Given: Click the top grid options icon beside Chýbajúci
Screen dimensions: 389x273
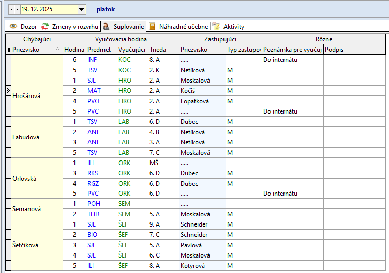Looking at the screenshot, I should tap(8, 39).
